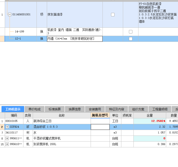
Task: Click the 工日 unit cell
Action: click(115, 121)
